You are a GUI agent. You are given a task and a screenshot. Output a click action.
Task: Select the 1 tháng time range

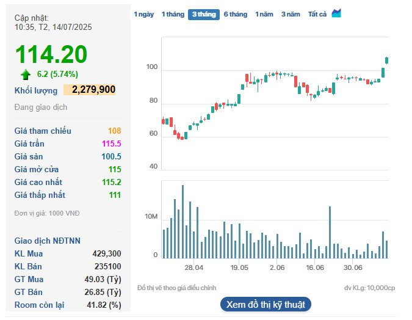click(173, 14)
